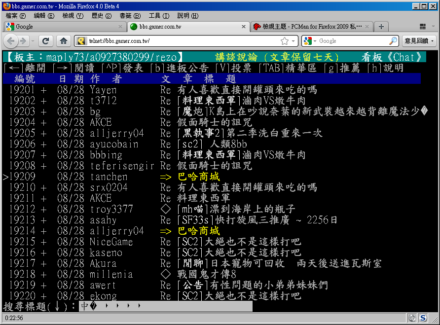Open the 檔案 (F) menu
This screenshot has width=440, height=325.
point(16,16)
